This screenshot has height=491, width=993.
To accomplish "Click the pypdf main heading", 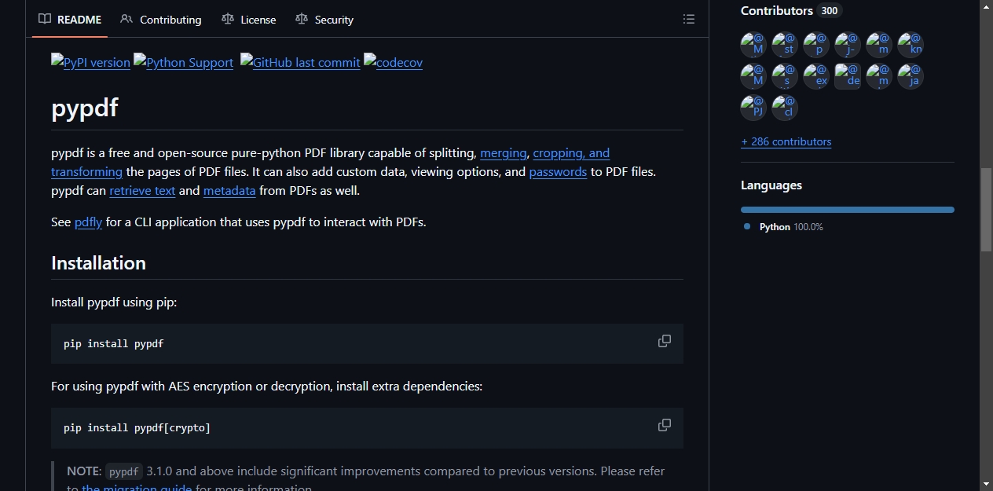I will (85, 107).
